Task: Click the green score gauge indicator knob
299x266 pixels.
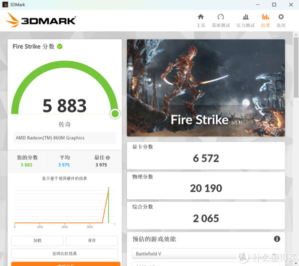Action: click(115, 114)
